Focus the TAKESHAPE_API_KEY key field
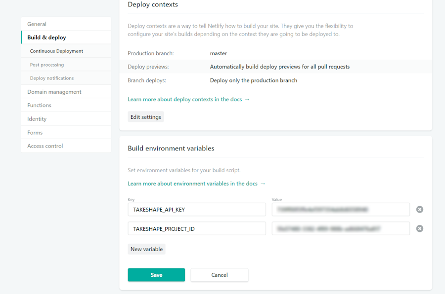This screenshot has width=445, height=294. [x=197, y=210]
